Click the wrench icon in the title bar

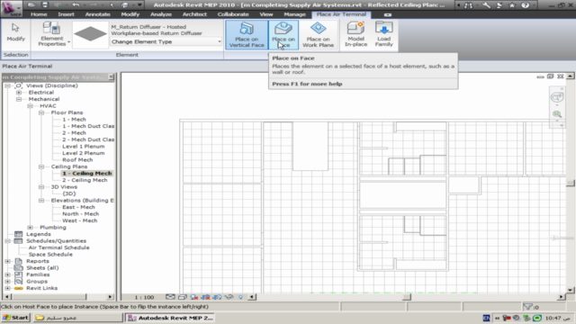[486, 5]
